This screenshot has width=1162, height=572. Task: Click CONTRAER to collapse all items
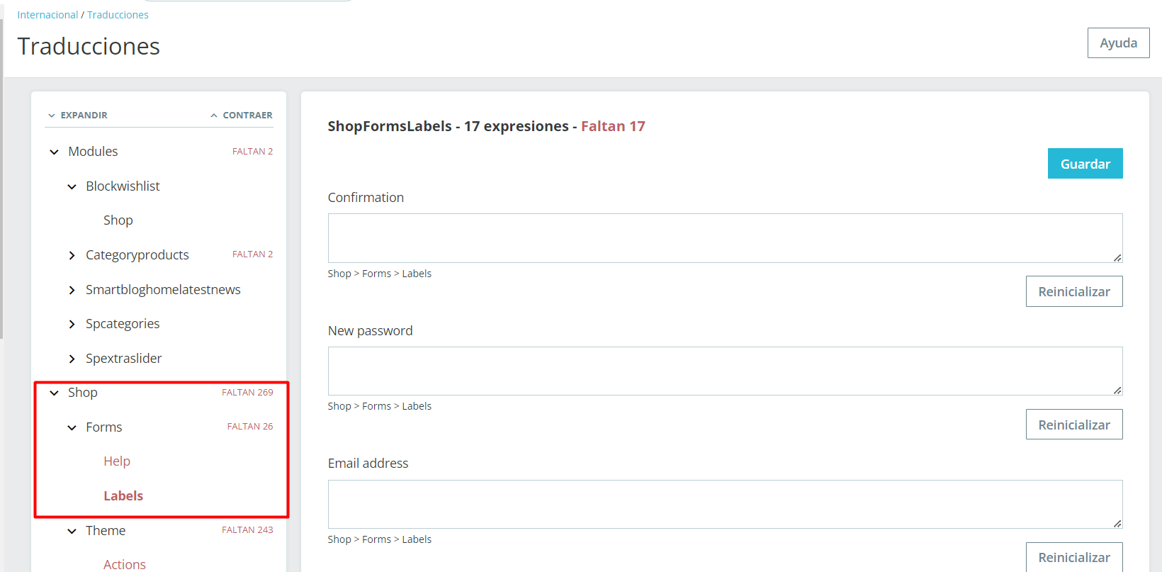click(242, 115)
